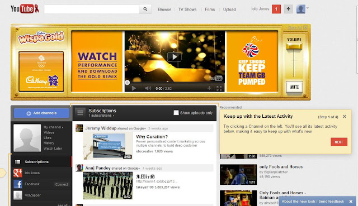
Task: Click the play icon in video control bar
Action: pos(134,88)
